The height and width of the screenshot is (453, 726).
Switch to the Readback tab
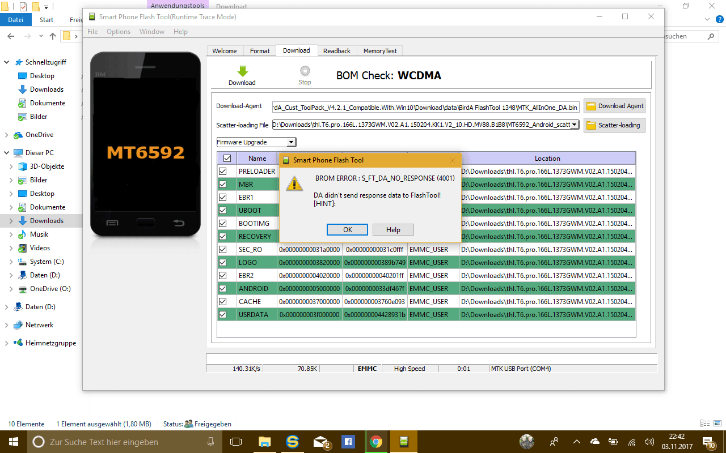click(x=337, y=51)
